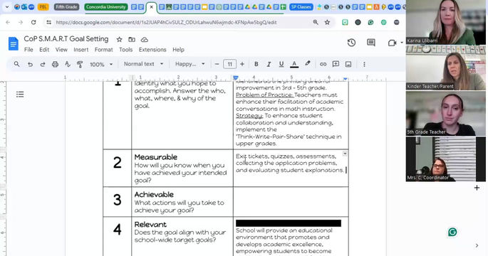Open the View menu
This screenshot has height=256, width=488.
pyautogui.click(x=61, y=50)
